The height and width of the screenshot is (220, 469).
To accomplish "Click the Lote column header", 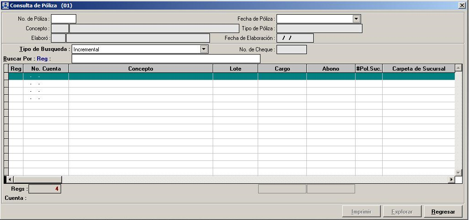I will [x=235, y=69].
